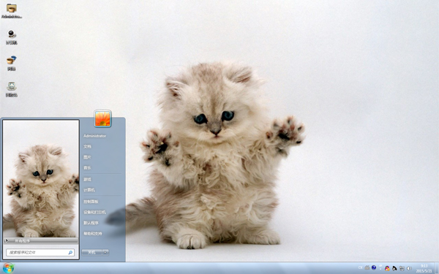Open the network monitor tray icon
Viewport: 439px width, 274px height.
[x=402, y=268]
